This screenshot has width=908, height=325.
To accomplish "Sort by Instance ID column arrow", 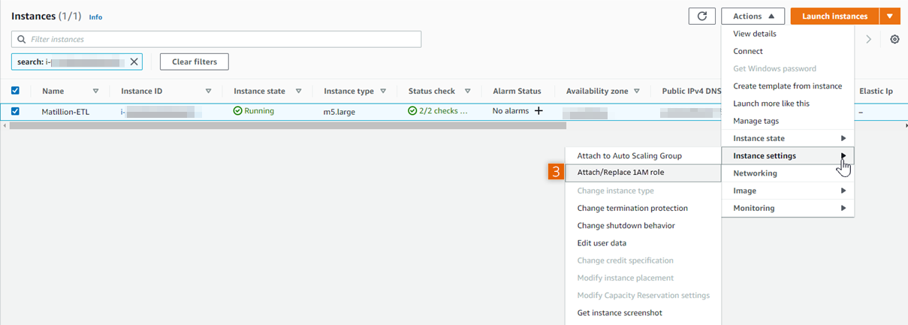I will [208, 91].
